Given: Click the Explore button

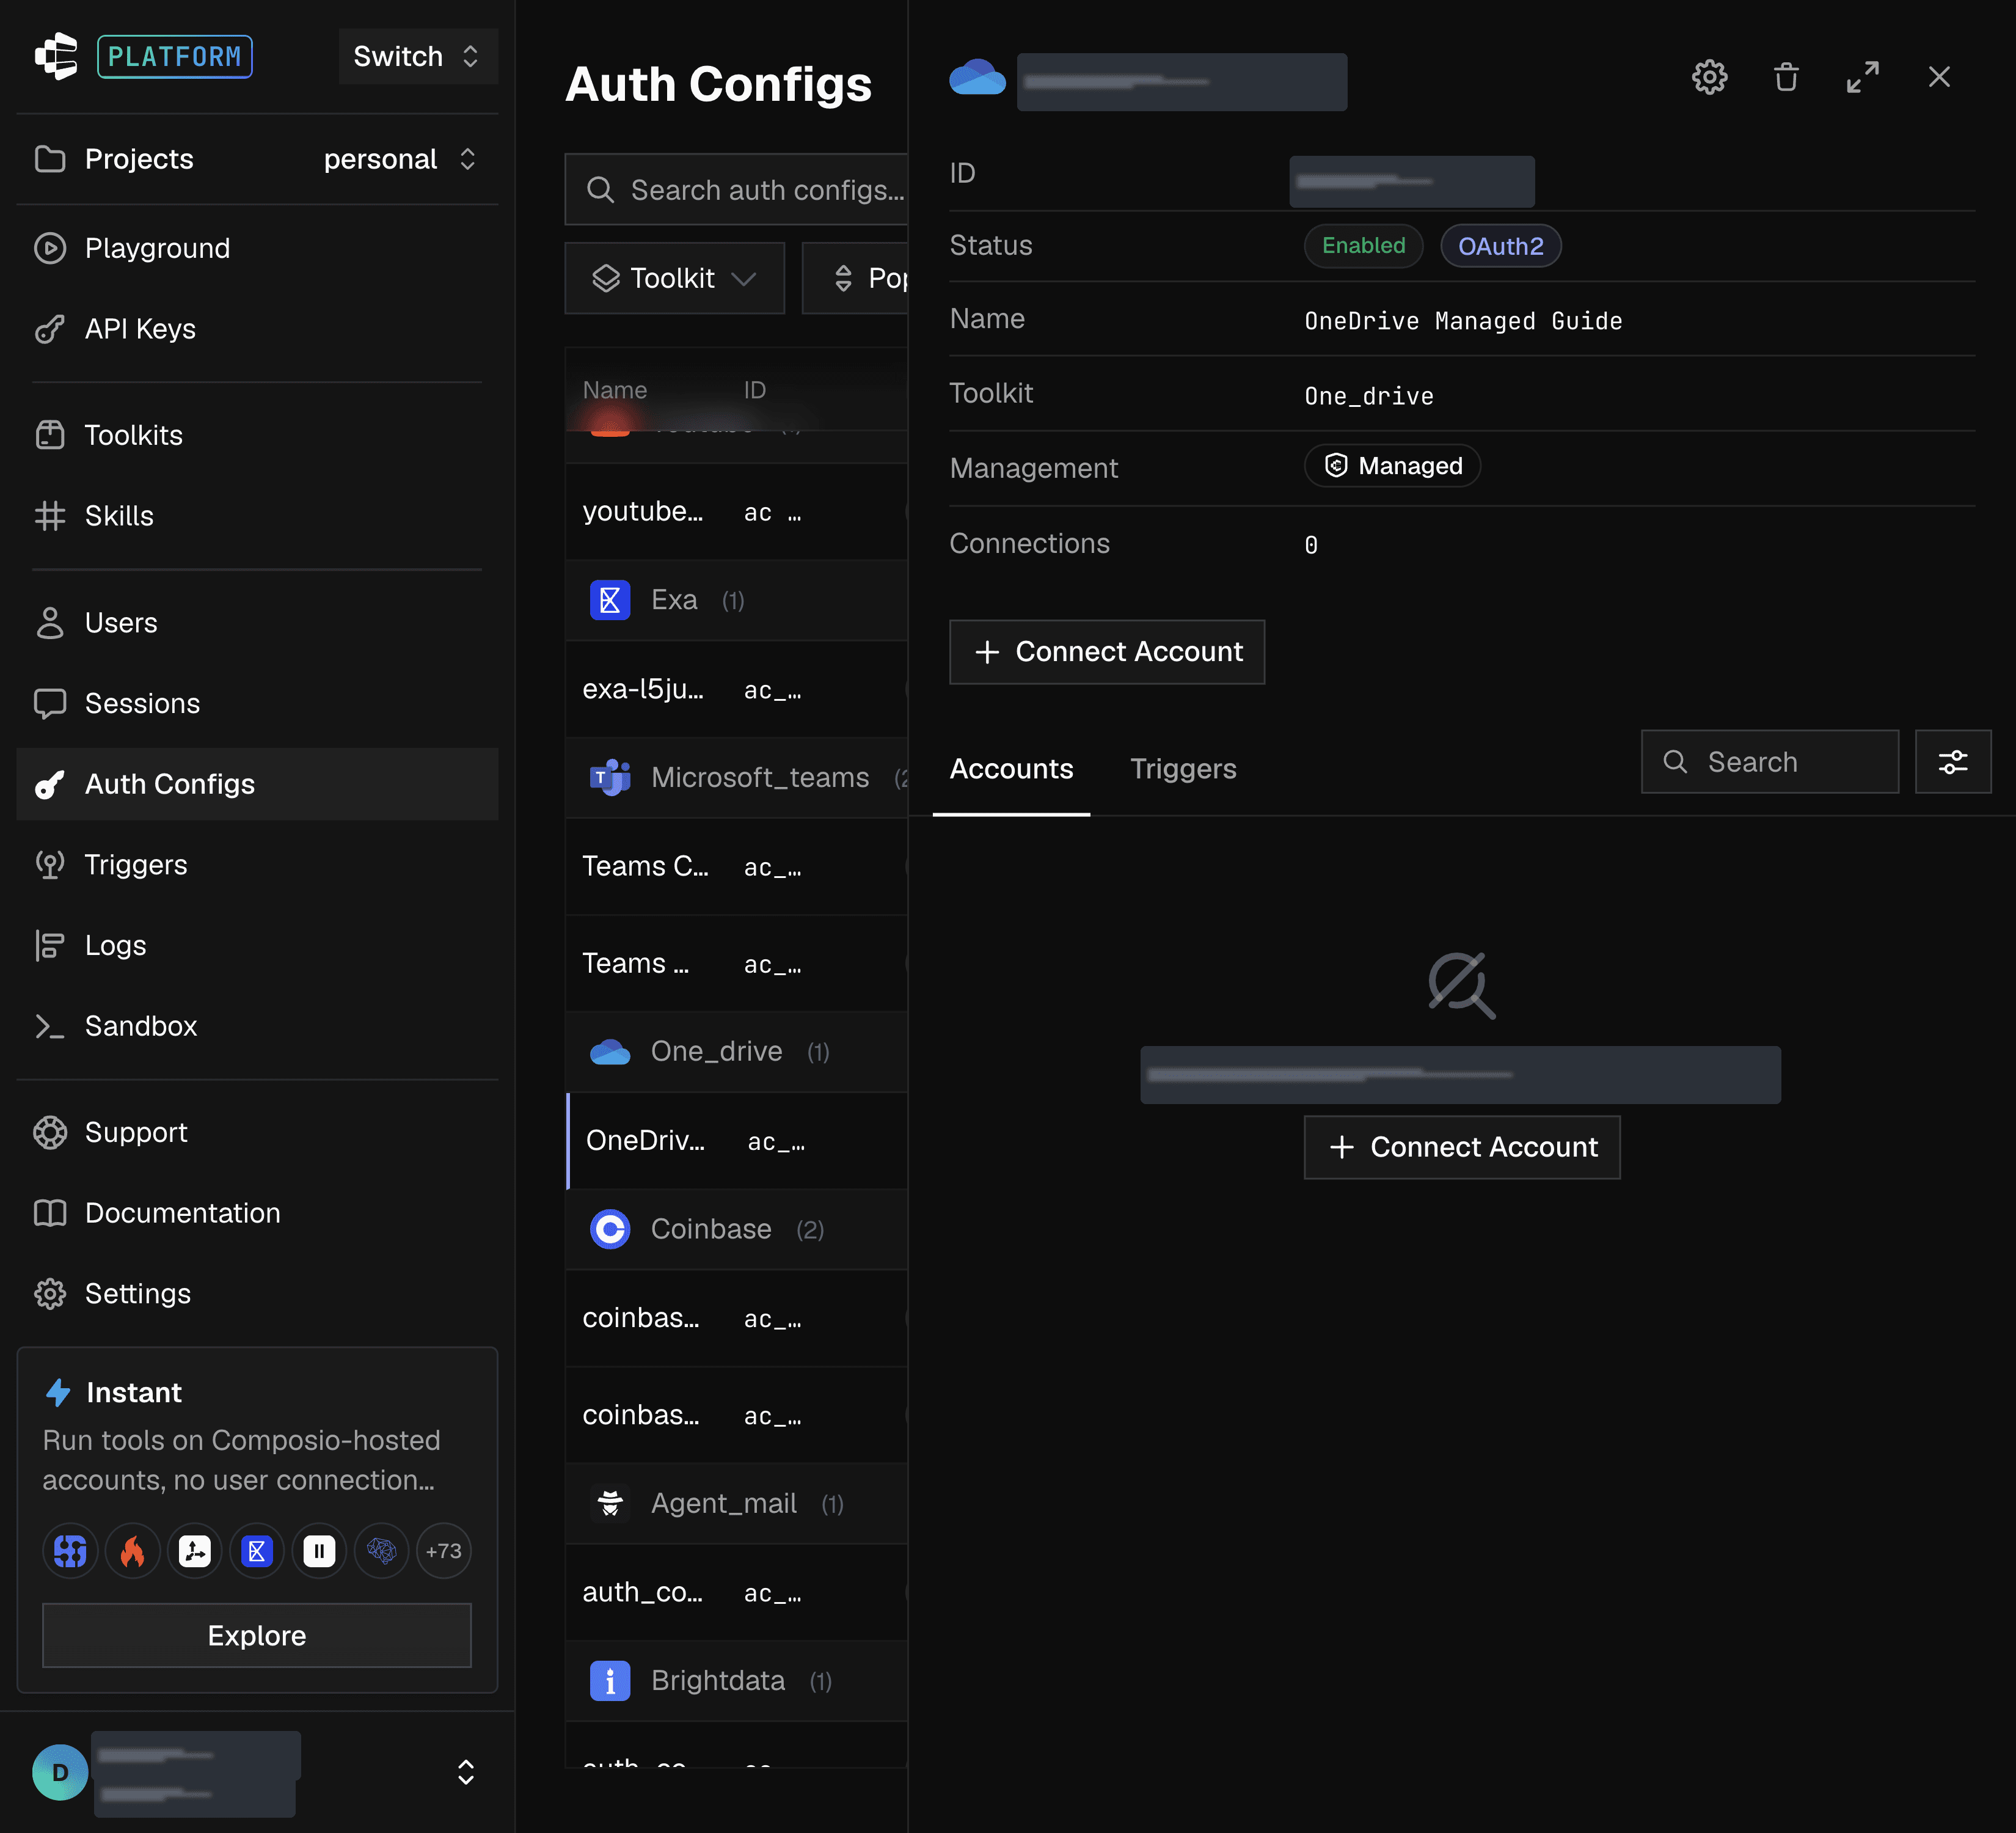Looking at the screenshot, I should click(x=257, y=1635).
